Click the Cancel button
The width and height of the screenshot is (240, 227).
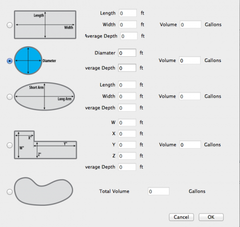tap(181, 217)
